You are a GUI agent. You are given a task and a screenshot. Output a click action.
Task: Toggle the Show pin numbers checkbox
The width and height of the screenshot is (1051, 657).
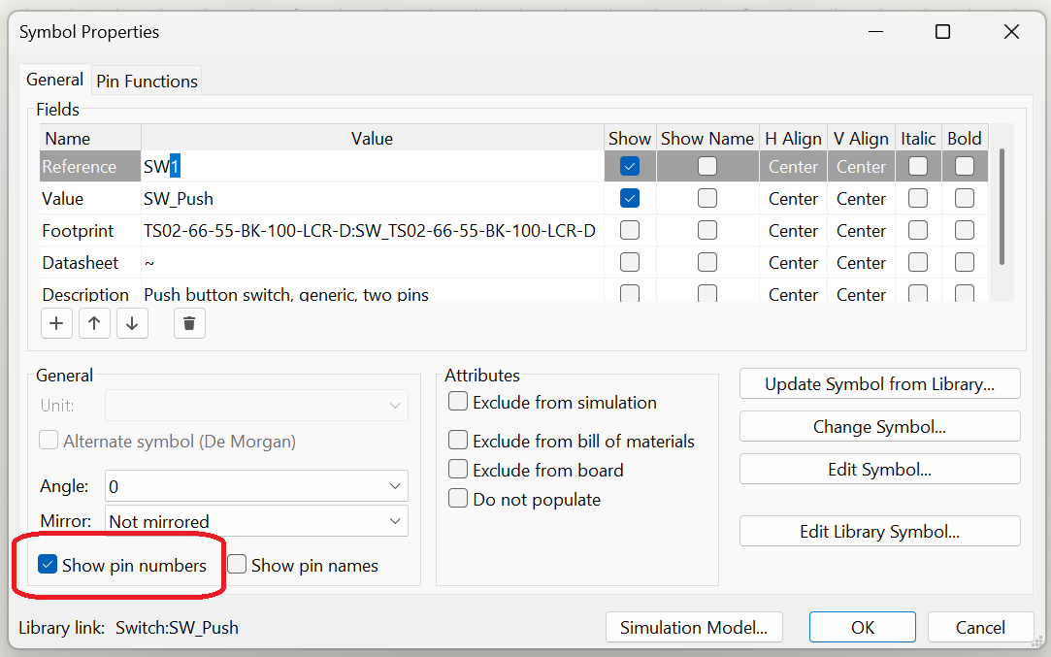48,565
